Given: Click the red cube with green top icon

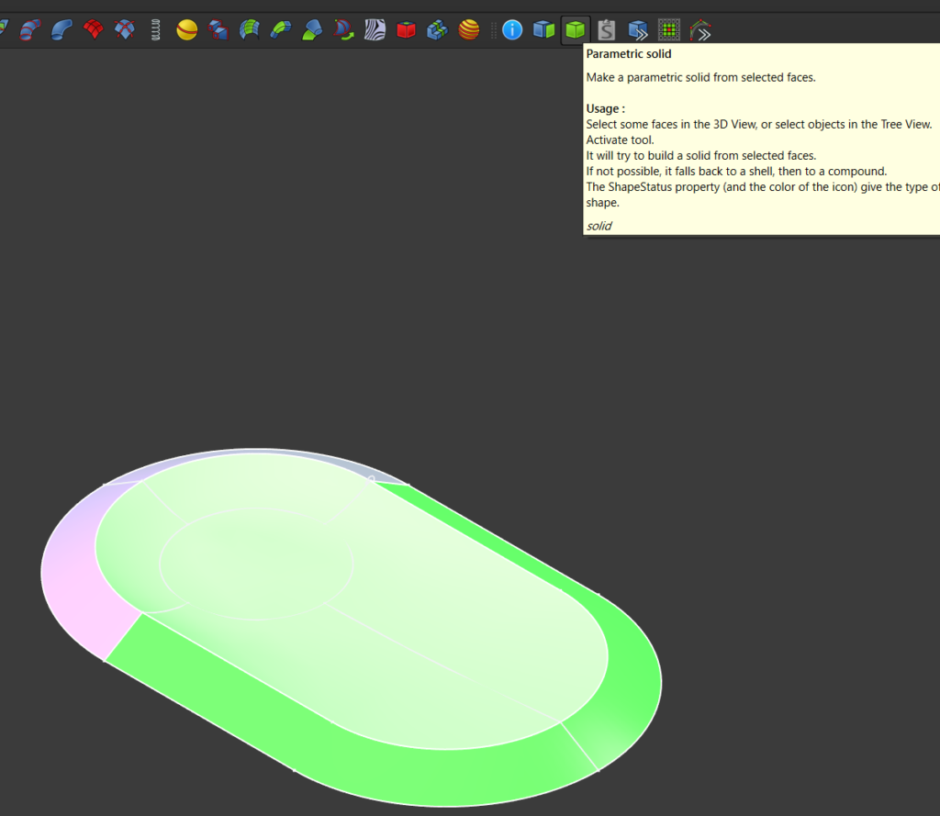Looking at the screenshot, I should [406, 30].
